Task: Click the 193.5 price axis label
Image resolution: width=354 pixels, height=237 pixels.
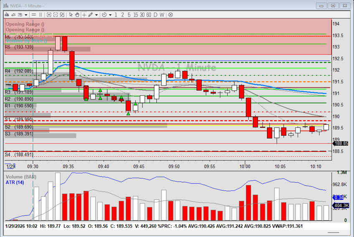Action: [338, 35]
